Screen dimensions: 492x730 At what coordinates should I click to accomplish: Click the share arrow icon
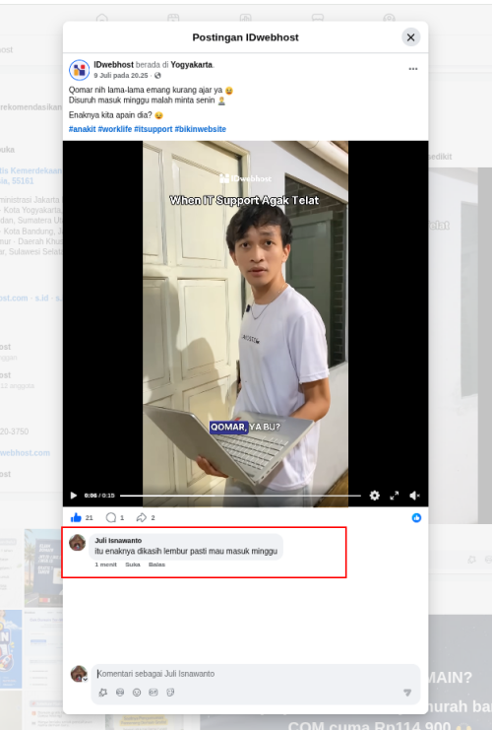[x=142, y=517]
